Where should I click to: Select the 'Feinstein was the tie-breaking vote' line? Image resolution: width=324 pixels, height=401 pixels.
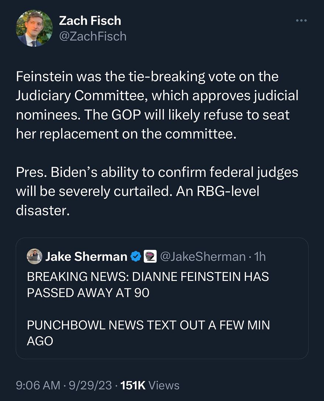(147, 77)
